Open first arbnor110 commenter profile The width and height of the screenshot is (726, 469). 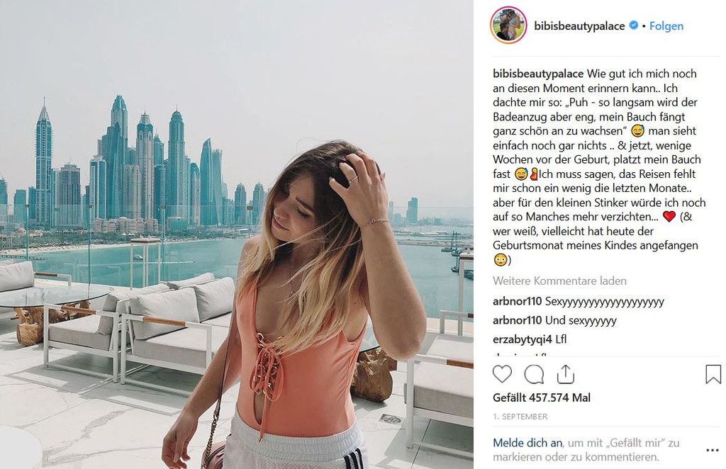pyautogui.click(x=517, y=302)
